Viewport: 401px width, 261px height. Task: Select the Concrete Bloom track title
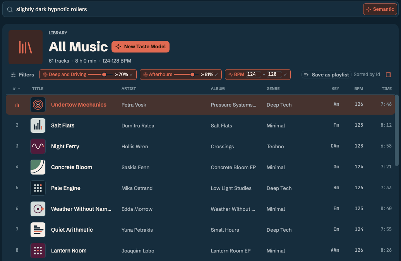[x=71, y=167]
